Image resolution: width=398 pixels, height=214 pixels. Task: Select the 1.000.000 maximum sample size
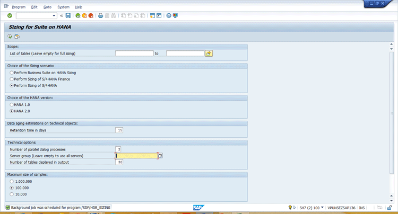[x=12, y=182]
